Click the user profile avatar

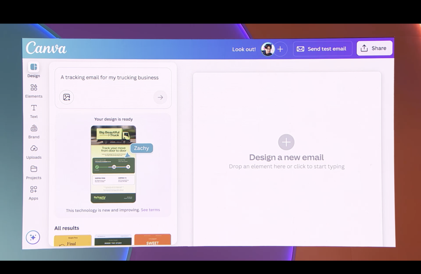pyautogui.click(x=268, y=49)
